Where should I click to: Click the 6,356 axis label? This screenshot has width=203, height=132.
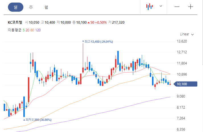coord(181,129)
